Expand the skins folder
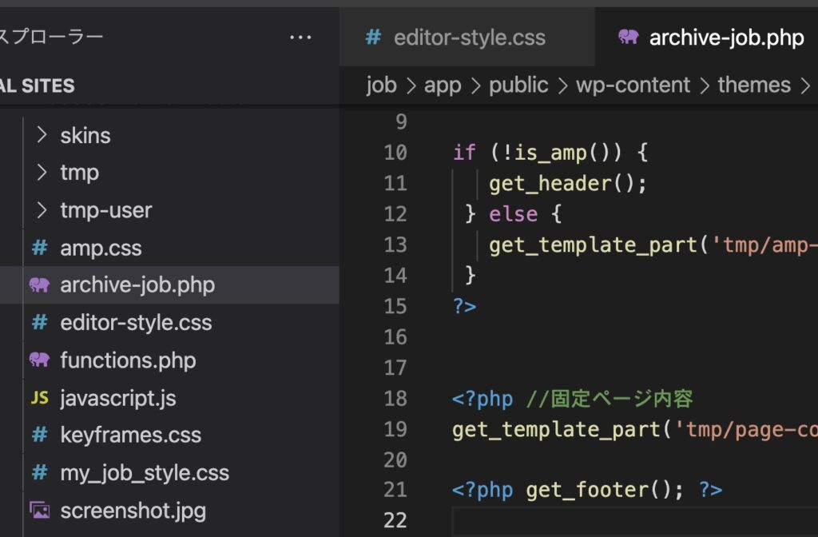 point(43,135)
